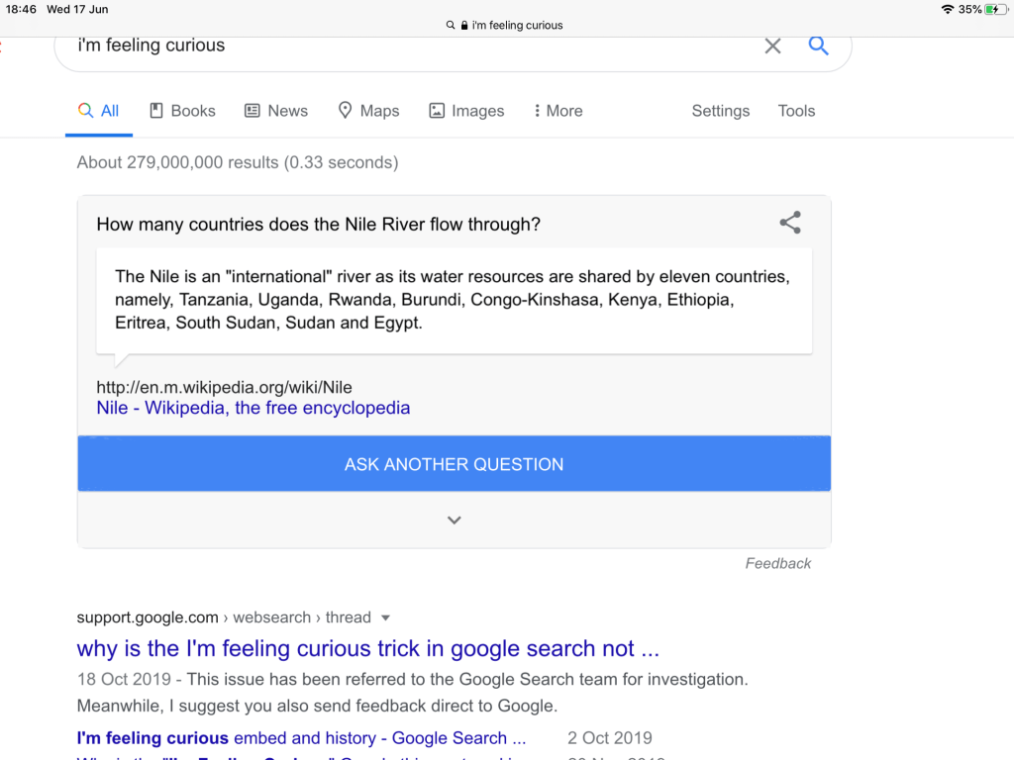Open dropdown arrow beside support.google.com result
Image resolution: width=1014 pixels, height=760 pixels.
[x=385, y=617]
